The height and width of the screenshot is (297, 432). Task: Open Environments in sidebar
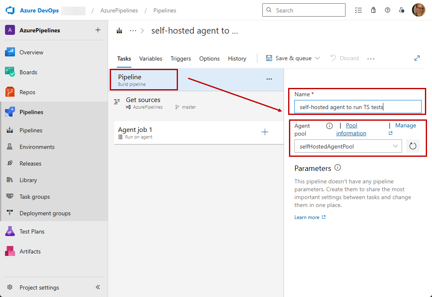pyautogui.click(x=37, y=147)
